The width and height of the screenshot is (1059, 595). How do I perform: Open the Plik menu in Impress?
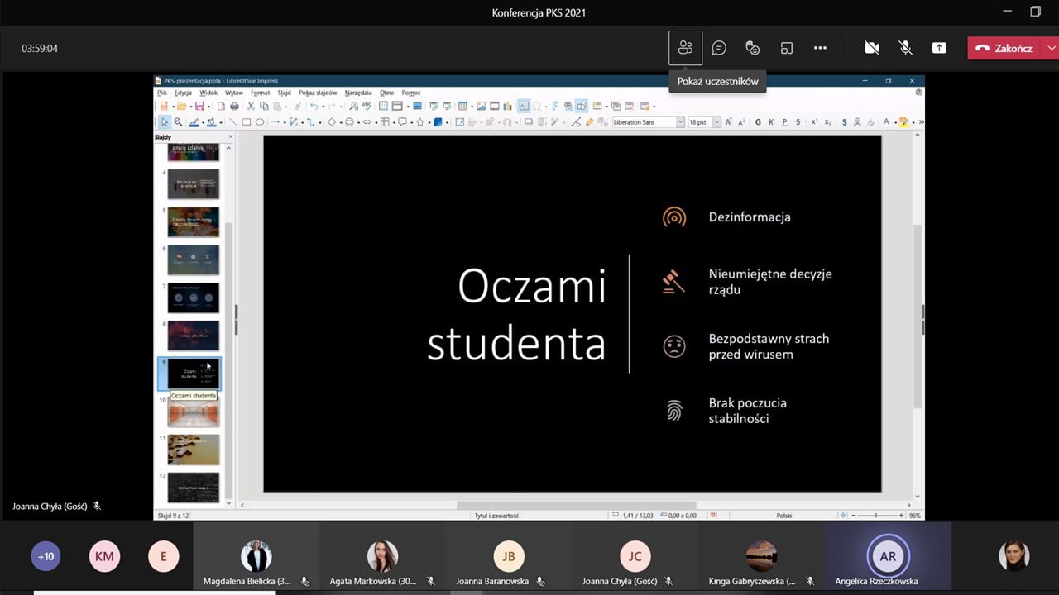[162, 93]
